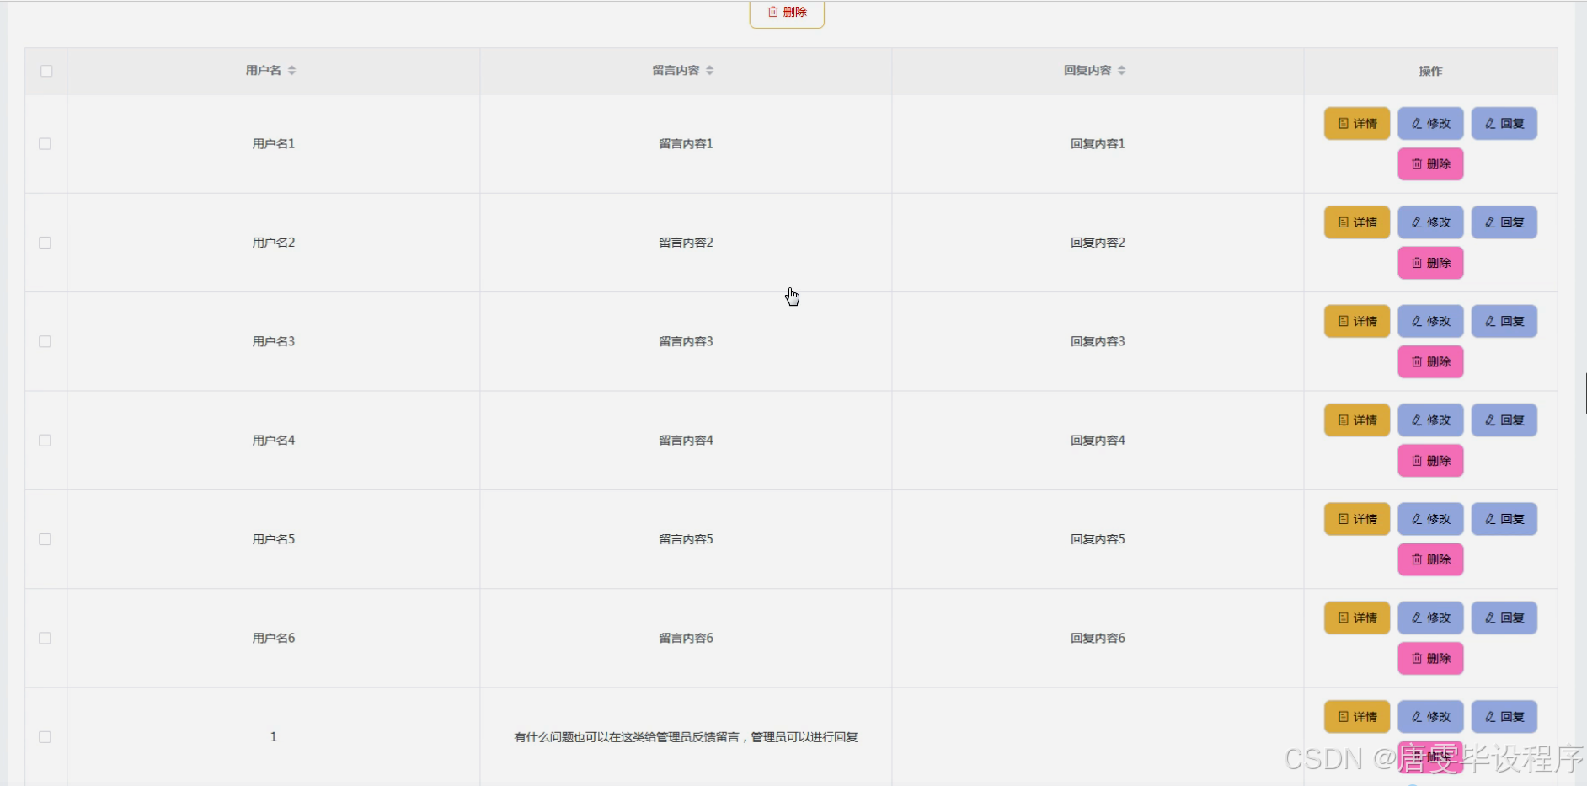Open 详情 for 用户名4 row
1587x786 pixels.
[x=1357, y=420]
